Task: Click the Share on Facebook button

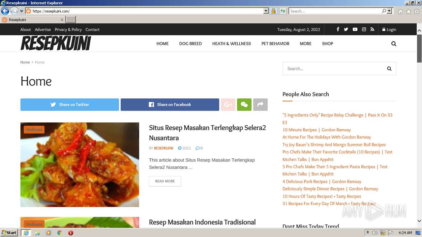Action: 170,105
